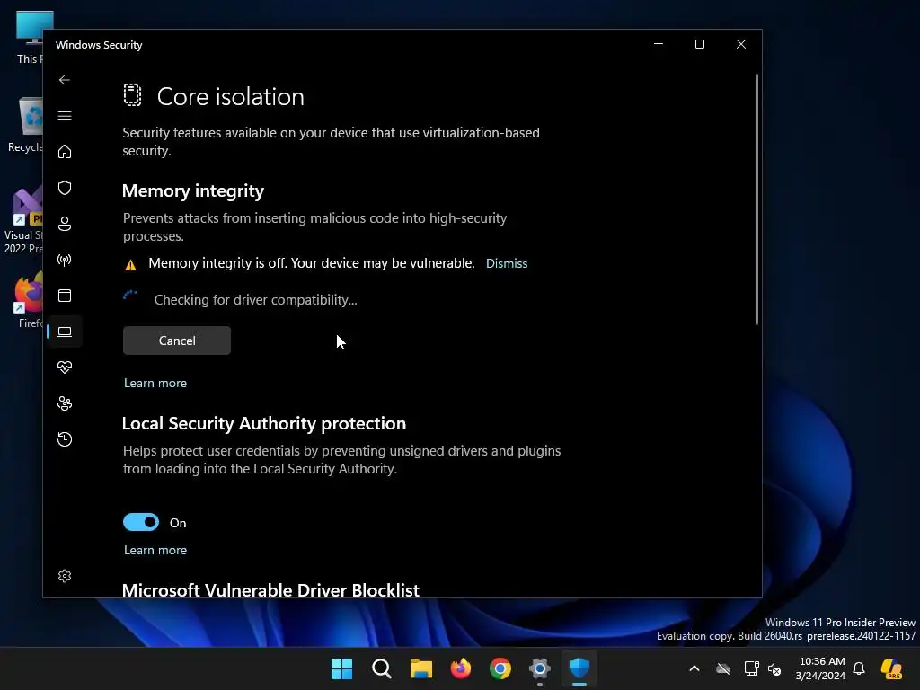
Task: Open taskbar Search
Action: [x=381, y=668]
